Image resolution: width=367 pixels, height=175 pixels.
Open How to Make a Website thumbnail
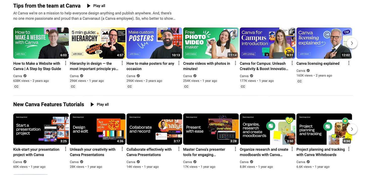coord(41,43)
